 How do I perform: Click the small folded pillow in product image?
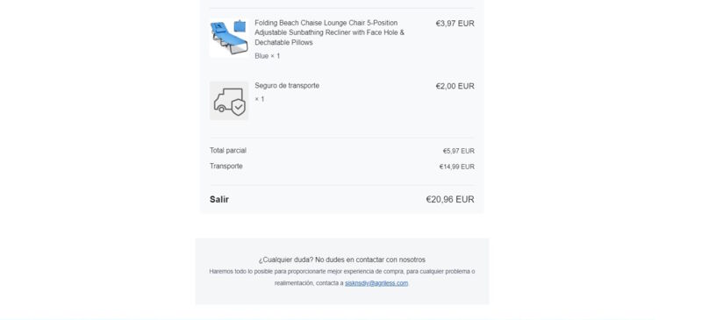click(240, 26)
